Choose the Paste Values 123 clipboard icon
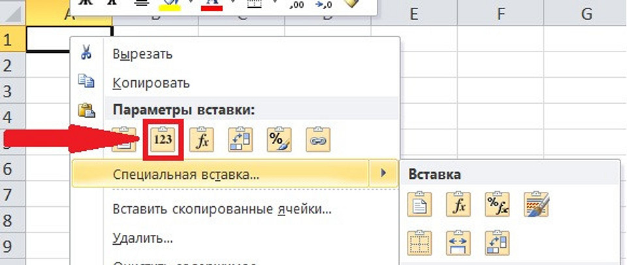 [163, 140]
